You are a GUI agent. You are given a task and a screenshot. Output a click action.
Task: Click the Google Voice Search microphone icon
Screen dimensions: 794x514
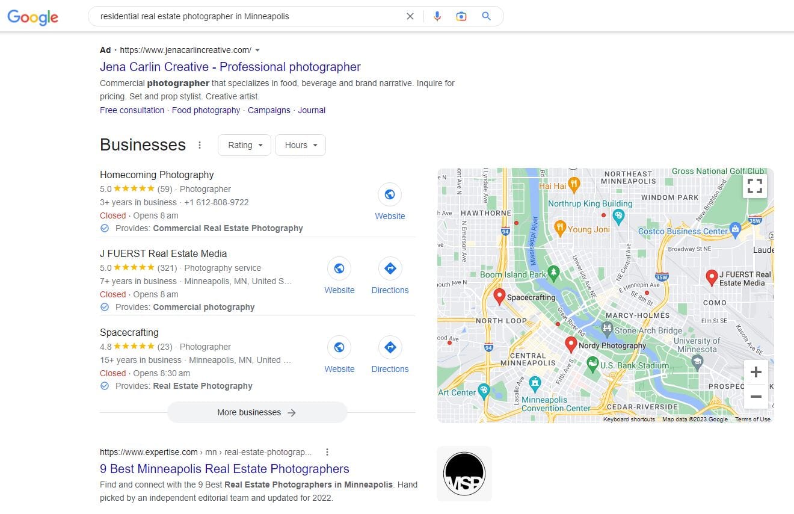click(437, 16)
